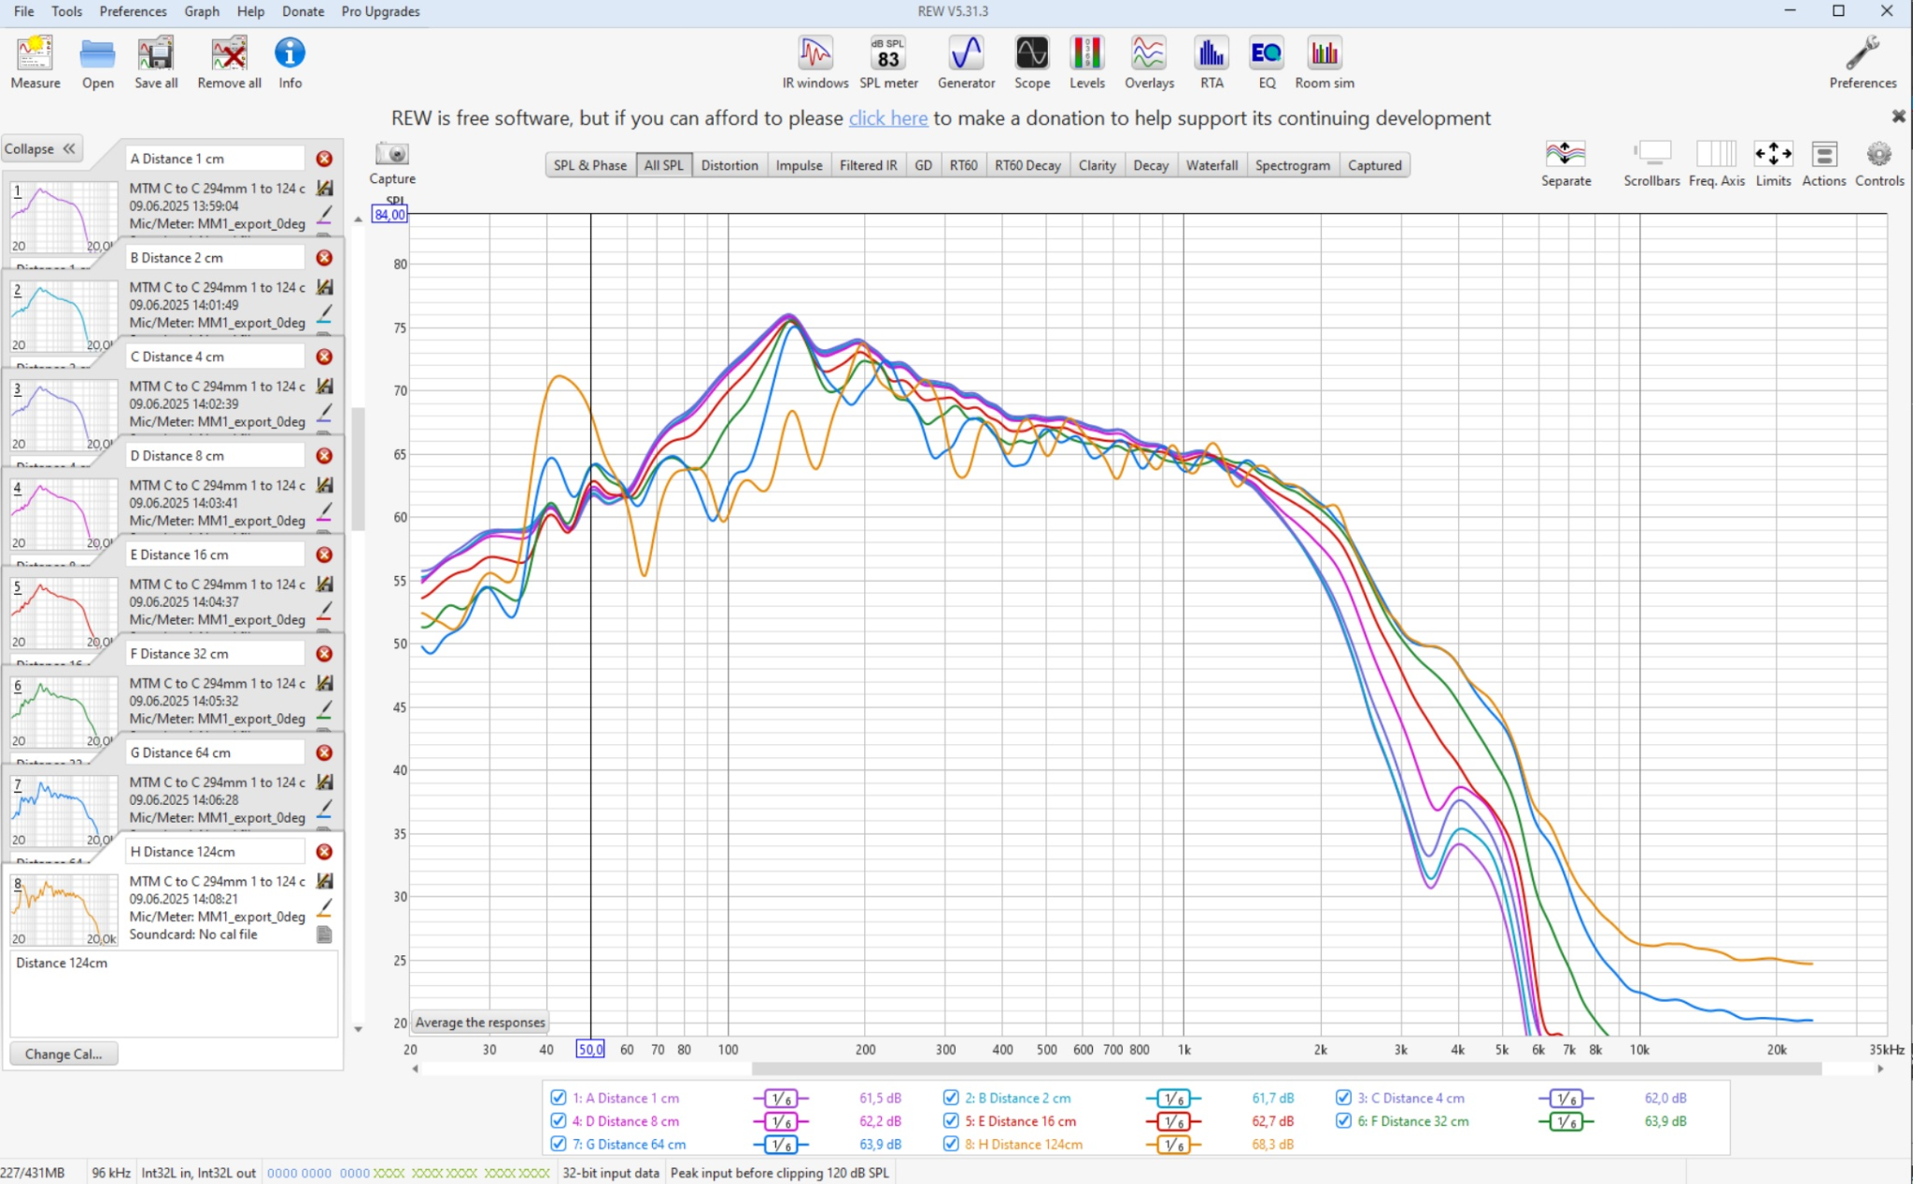Remove measurement A Distance 1 cm
Image resolution: width=1913 pixels, height=1184 pixels.
pos(324,159)
